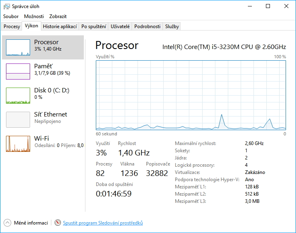Viewport: 296px width, 233px height.
Task: Open the Soubor menu
Action: [11, 16]
